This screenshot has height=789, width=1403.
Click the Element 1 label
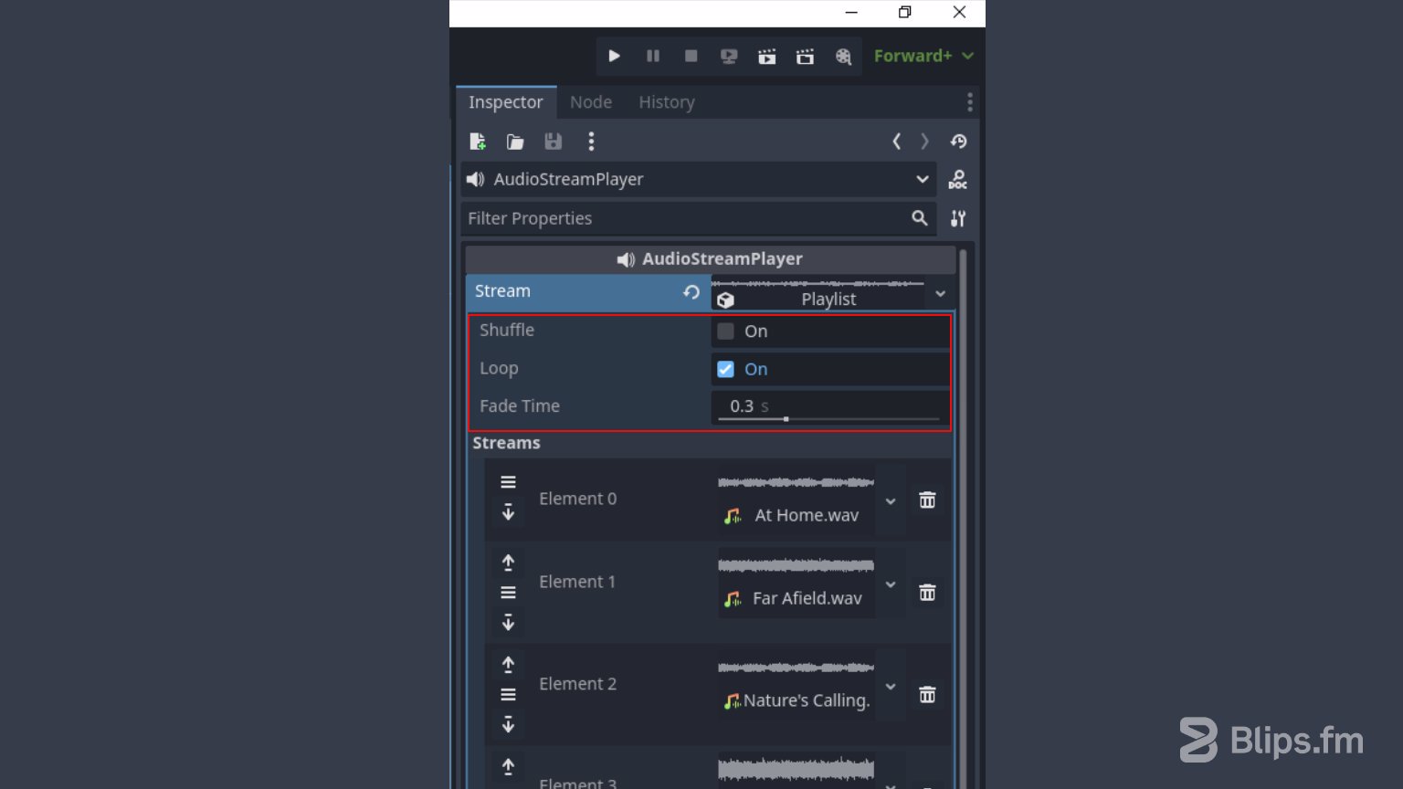point(577,582)
